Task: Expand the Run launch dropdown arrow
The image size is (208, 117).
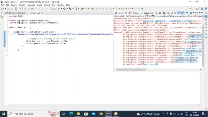Action: (67, 9)
